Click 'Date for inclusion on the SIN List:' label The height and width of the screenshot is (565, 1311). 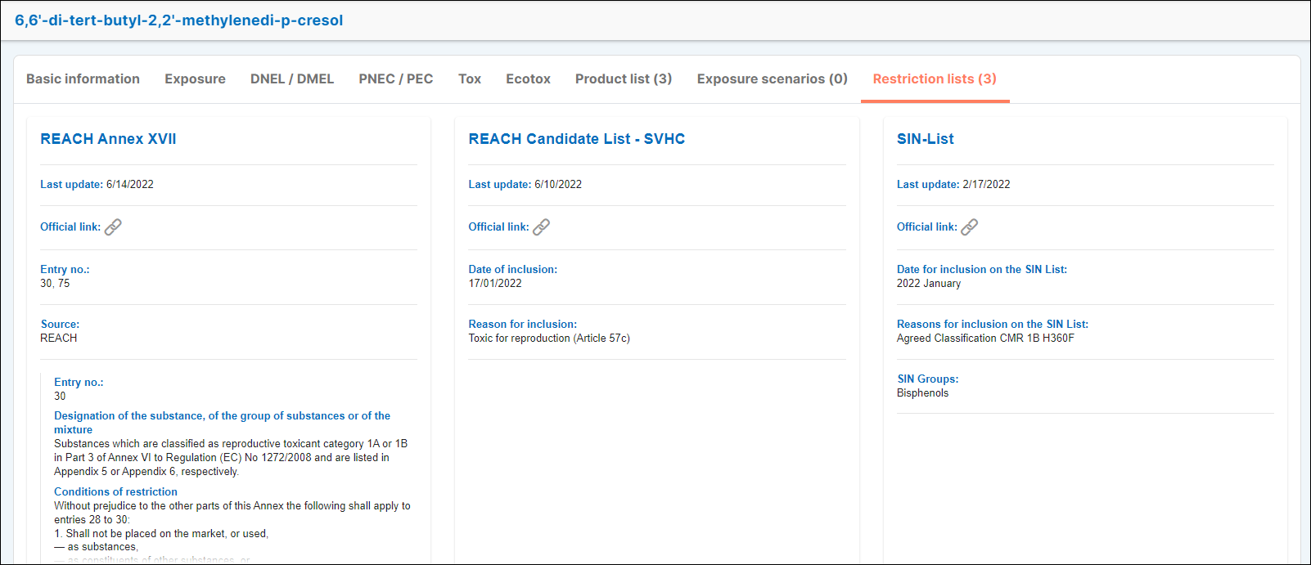(x=982, y=269)
